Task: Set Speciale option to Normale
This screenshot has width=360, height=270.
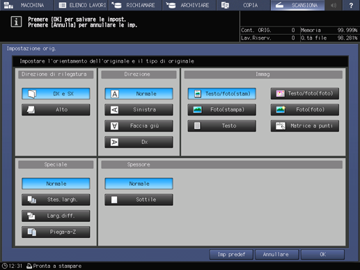Action: tap(56, 184)
